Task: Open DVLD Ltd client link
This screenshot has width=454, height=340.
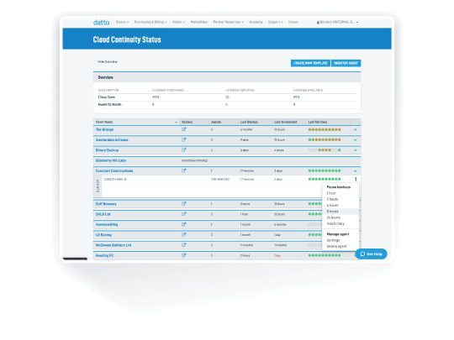Action: click(103, 214)
